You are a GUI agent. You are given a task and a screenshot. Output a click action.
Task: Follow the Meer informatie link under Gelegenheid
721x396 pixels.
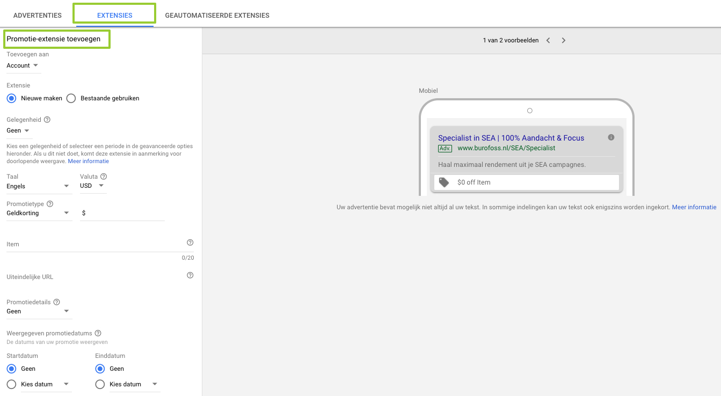point(89,161)
